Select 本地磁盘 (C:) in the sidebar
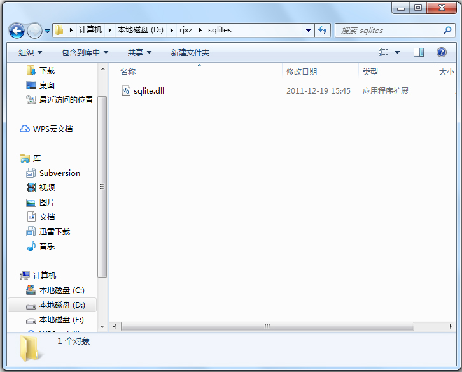This screenshot has height=372, width=462. (x=61, y=290)
